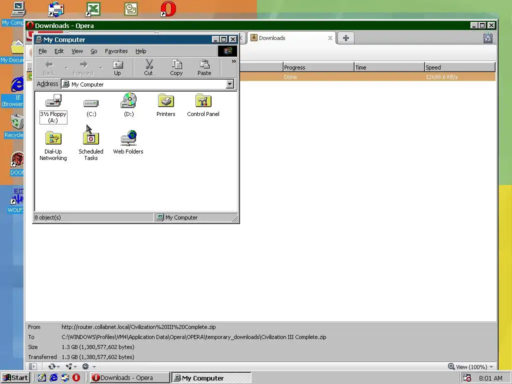Click the Paste toolbar button
The height and width of the screenshot is (384, 512).
(x=204, y=68)
